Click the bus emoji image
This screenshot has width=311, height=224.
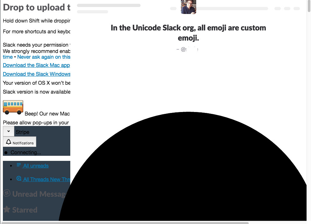click(x=13, y=108)
